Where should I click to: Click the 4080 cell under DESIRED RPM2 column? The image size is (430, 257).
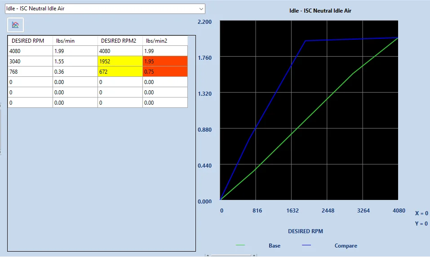[x=120, y=51]
